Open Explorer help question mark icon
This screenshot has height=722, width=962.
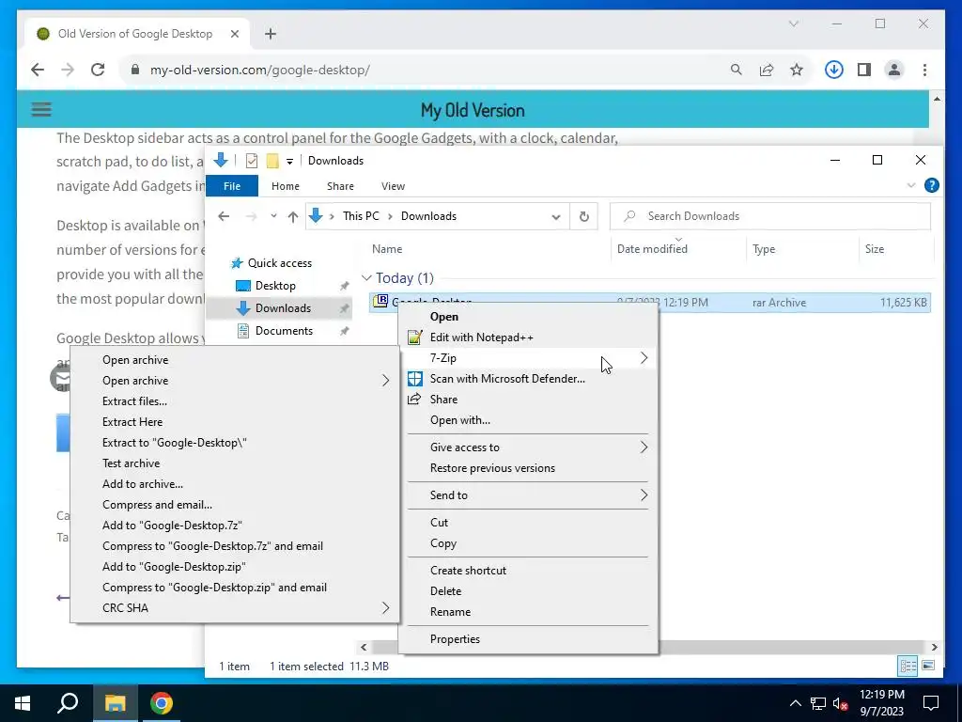(x=931, y=185)
